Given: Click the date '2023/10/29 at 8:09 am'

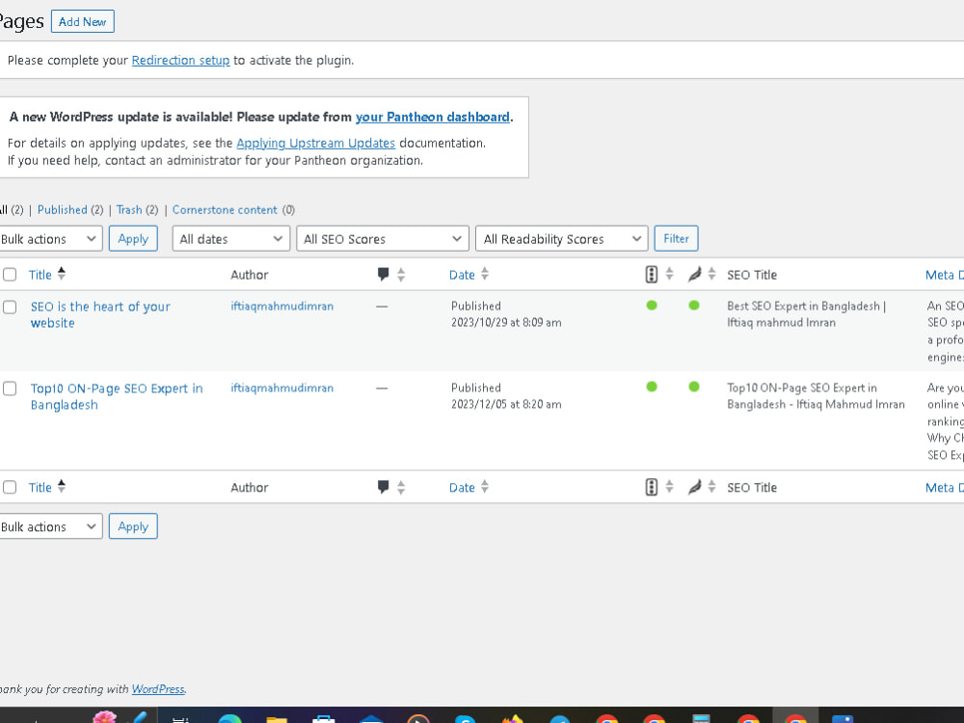Looking at the screenshot, I should (506, 322).
